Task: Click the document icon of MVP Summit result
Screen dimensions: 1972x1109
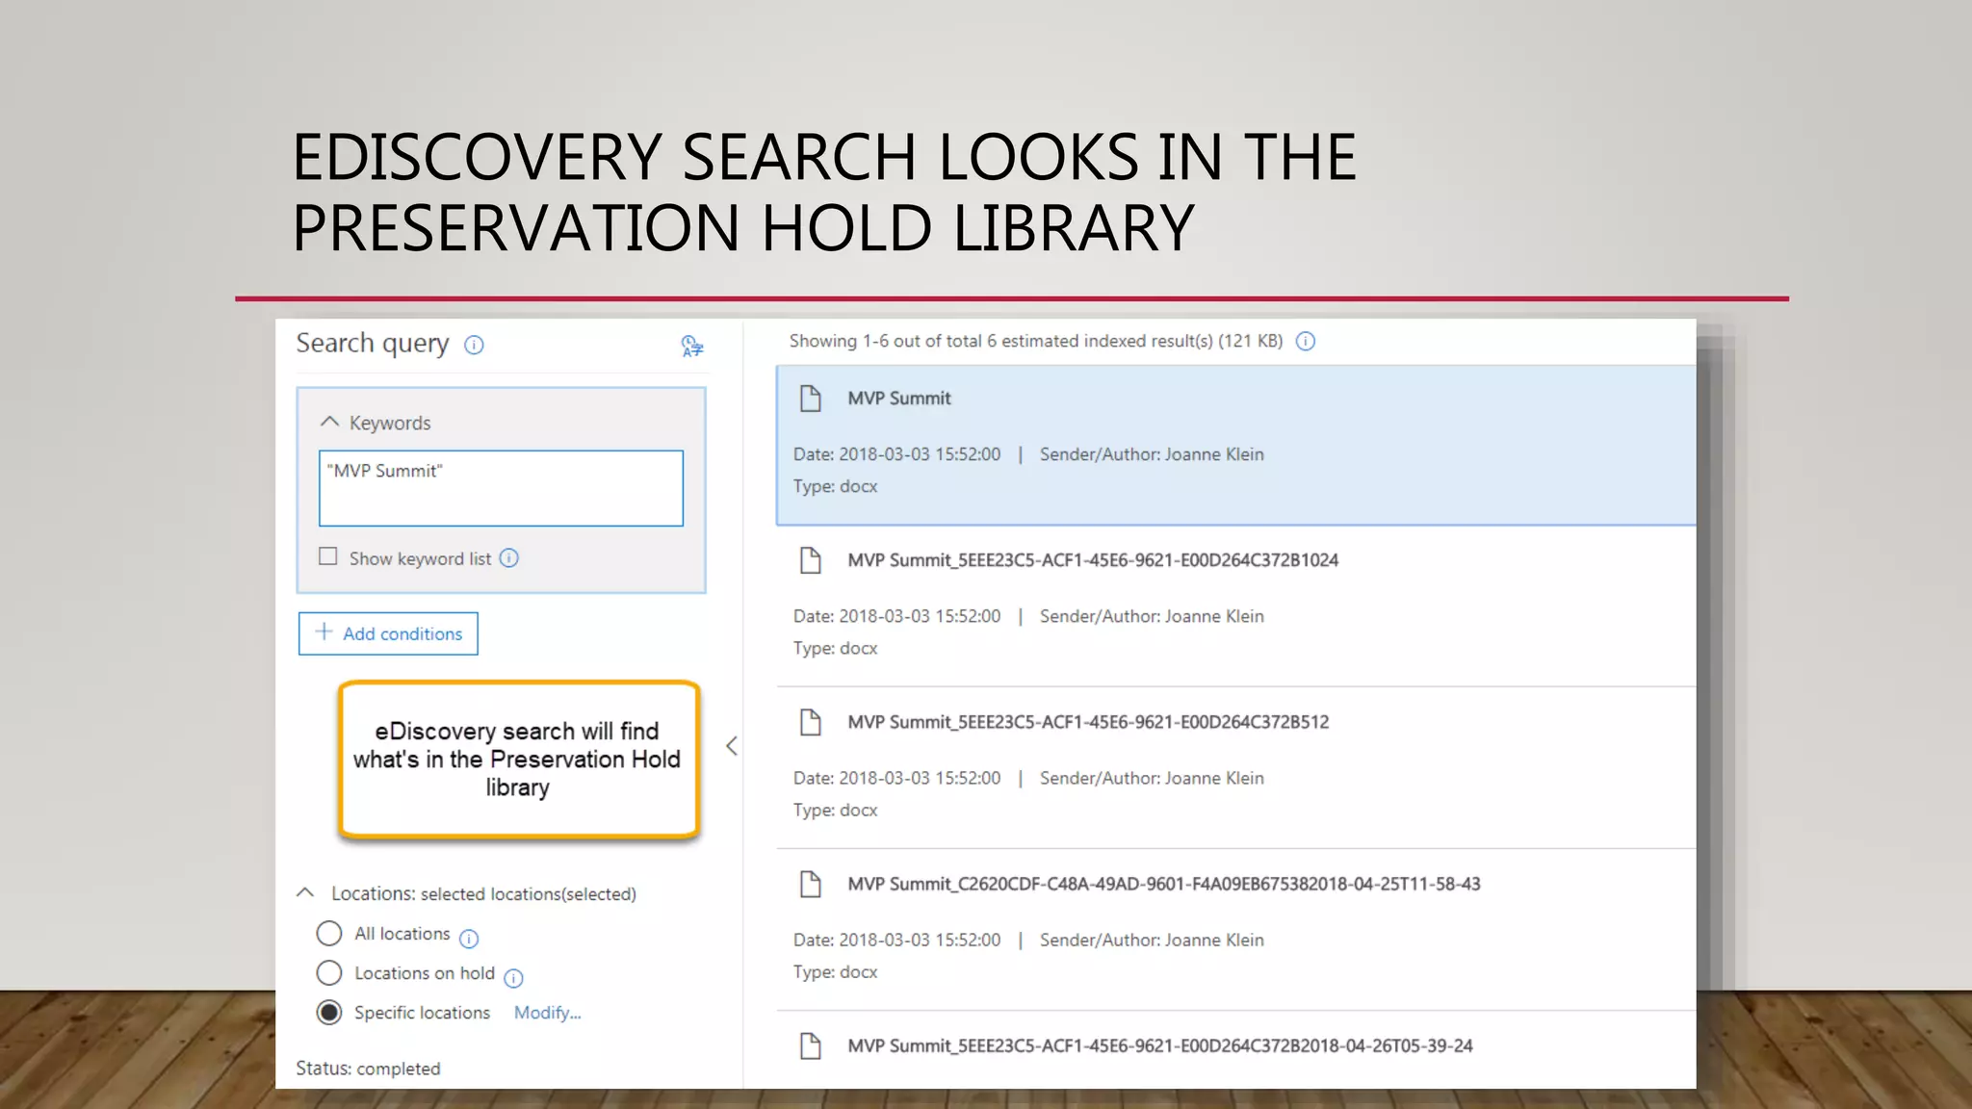Action: click(x=811, y=398)
